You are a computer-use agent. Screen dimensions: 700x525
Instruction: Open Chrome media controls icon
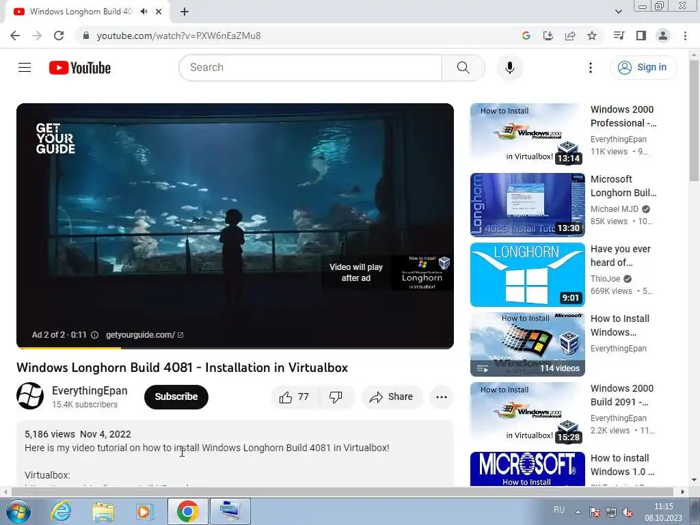click(x=619, y=36)
